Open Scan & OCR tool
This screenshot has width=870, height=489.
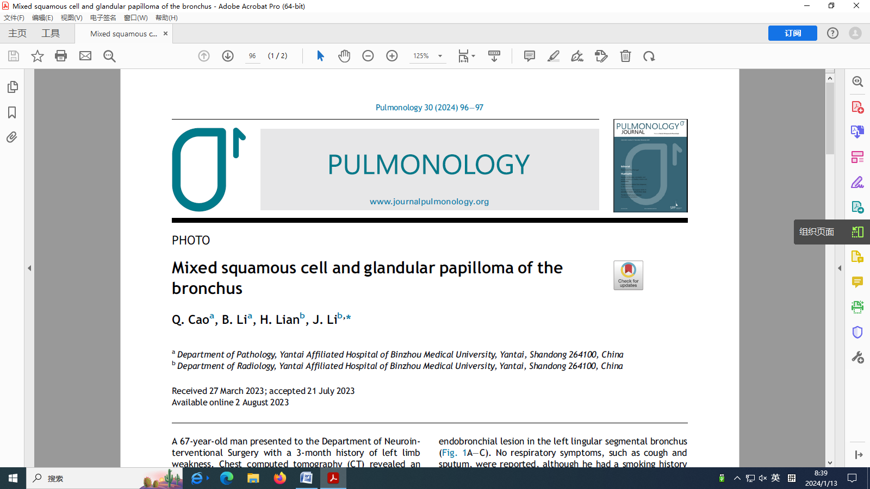click(x=857, y=307)
